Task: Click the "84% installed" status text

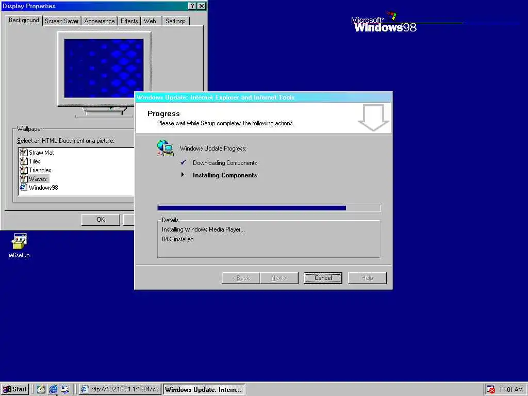Action: tap(177, 239)
